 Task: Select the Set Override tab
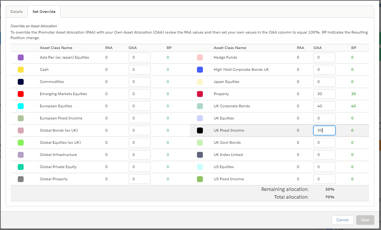[44, 12]
